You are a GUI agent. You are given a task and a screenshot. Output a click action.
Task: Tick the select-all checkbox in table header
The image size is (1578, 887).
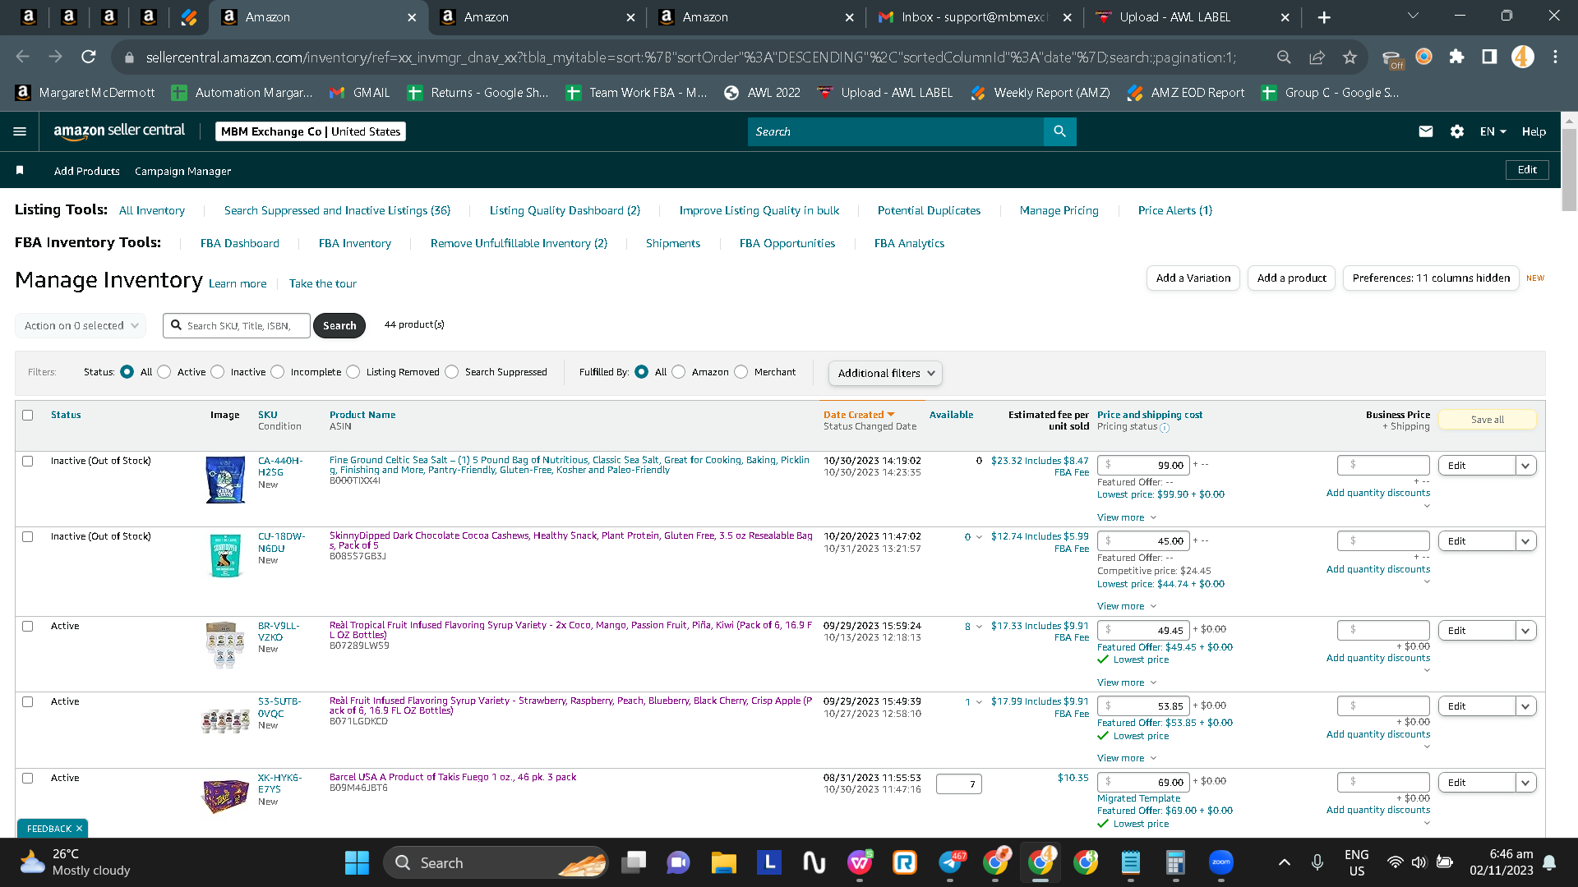(28, 416)
